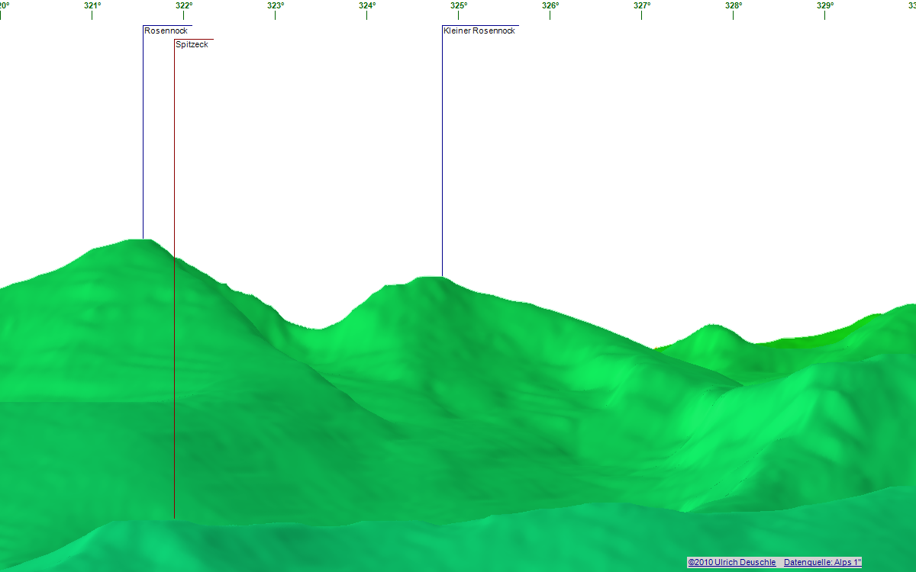The width and height of the screenshot is (916, 572).
Task: Click the 329° azimuth marker
Action: pos(825,6)
